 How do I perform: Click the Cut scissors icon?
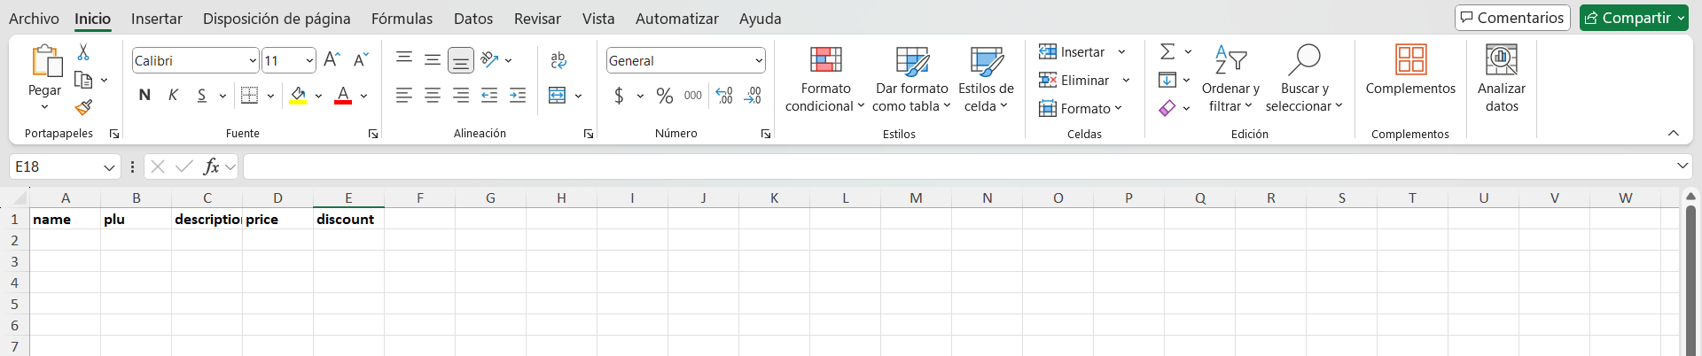(83, 52)
